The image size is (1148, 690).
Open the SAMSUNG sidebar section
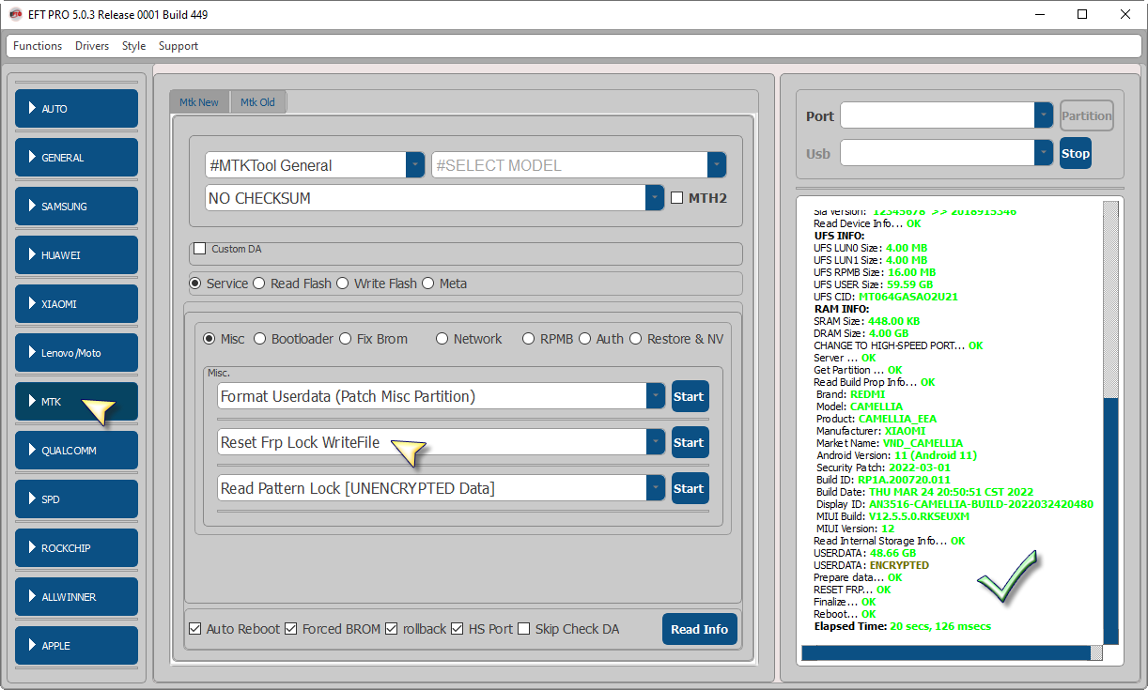[x=77, y=207]
